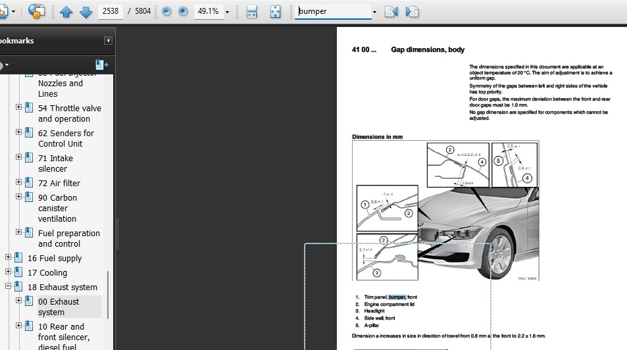The image size is (627, 350).
Task: Open the find options dropdown arrow
Action: coord(374,12)
